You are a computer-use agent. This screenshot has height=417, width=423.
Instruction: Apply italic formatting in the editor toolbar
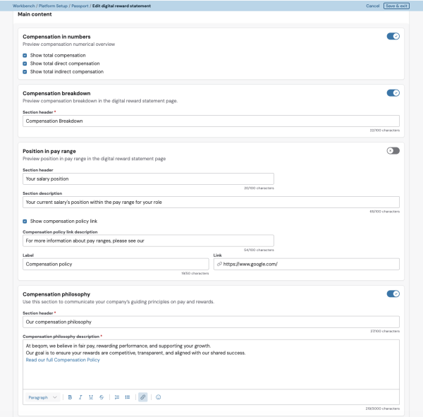point(80,397)
